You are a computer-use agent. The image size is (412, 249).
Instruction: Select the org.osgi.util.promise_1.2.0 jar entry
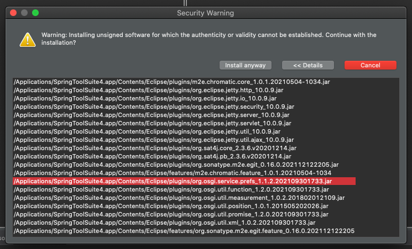click(171, 214)
